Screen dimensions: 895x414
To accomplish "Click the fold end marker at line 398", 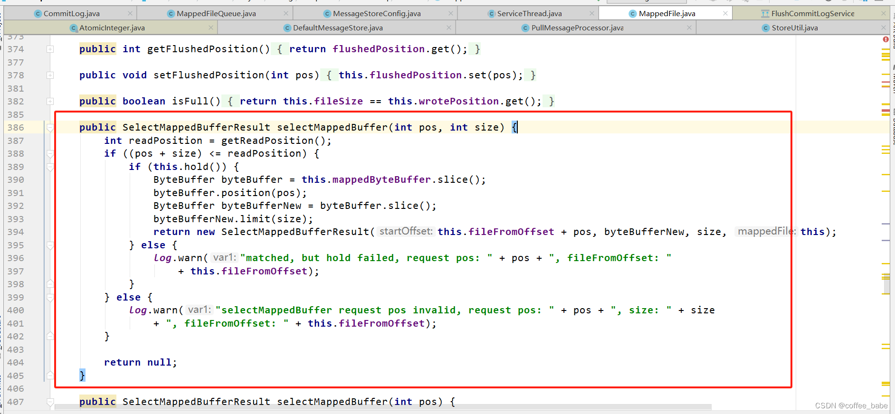I will pyautogui.click(x=50, y=284).
